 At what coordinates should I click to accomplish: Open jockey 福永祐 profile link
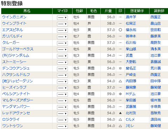[x=131, y=30]
